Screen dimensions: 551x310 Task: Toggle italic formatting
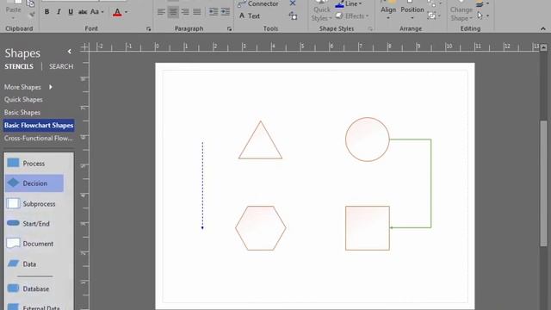(x=59, y=12)
